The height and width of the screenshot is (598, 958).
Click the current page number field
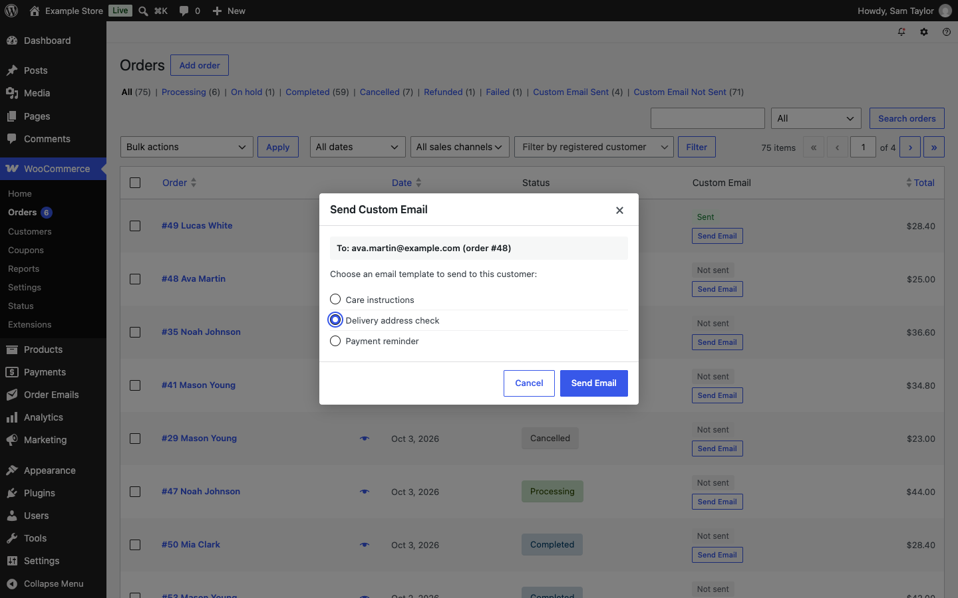coord(864,147)
